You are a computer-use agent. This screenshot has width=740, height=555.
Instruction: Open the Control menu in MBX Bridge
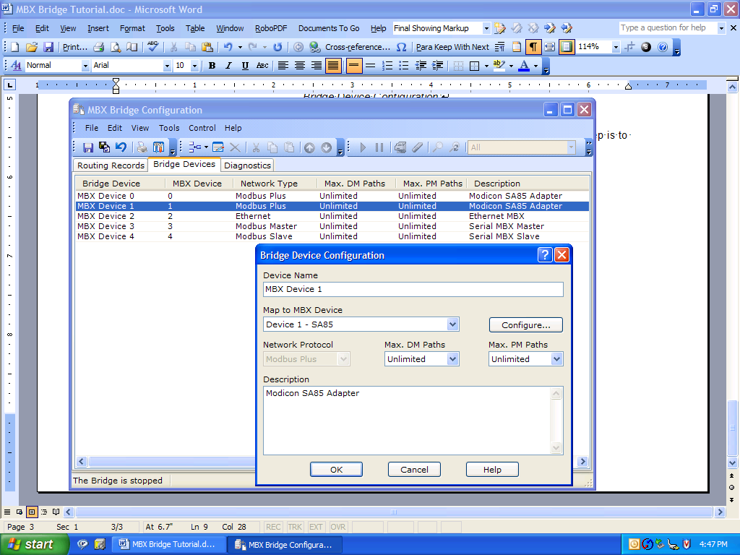[x=202, y=128]
